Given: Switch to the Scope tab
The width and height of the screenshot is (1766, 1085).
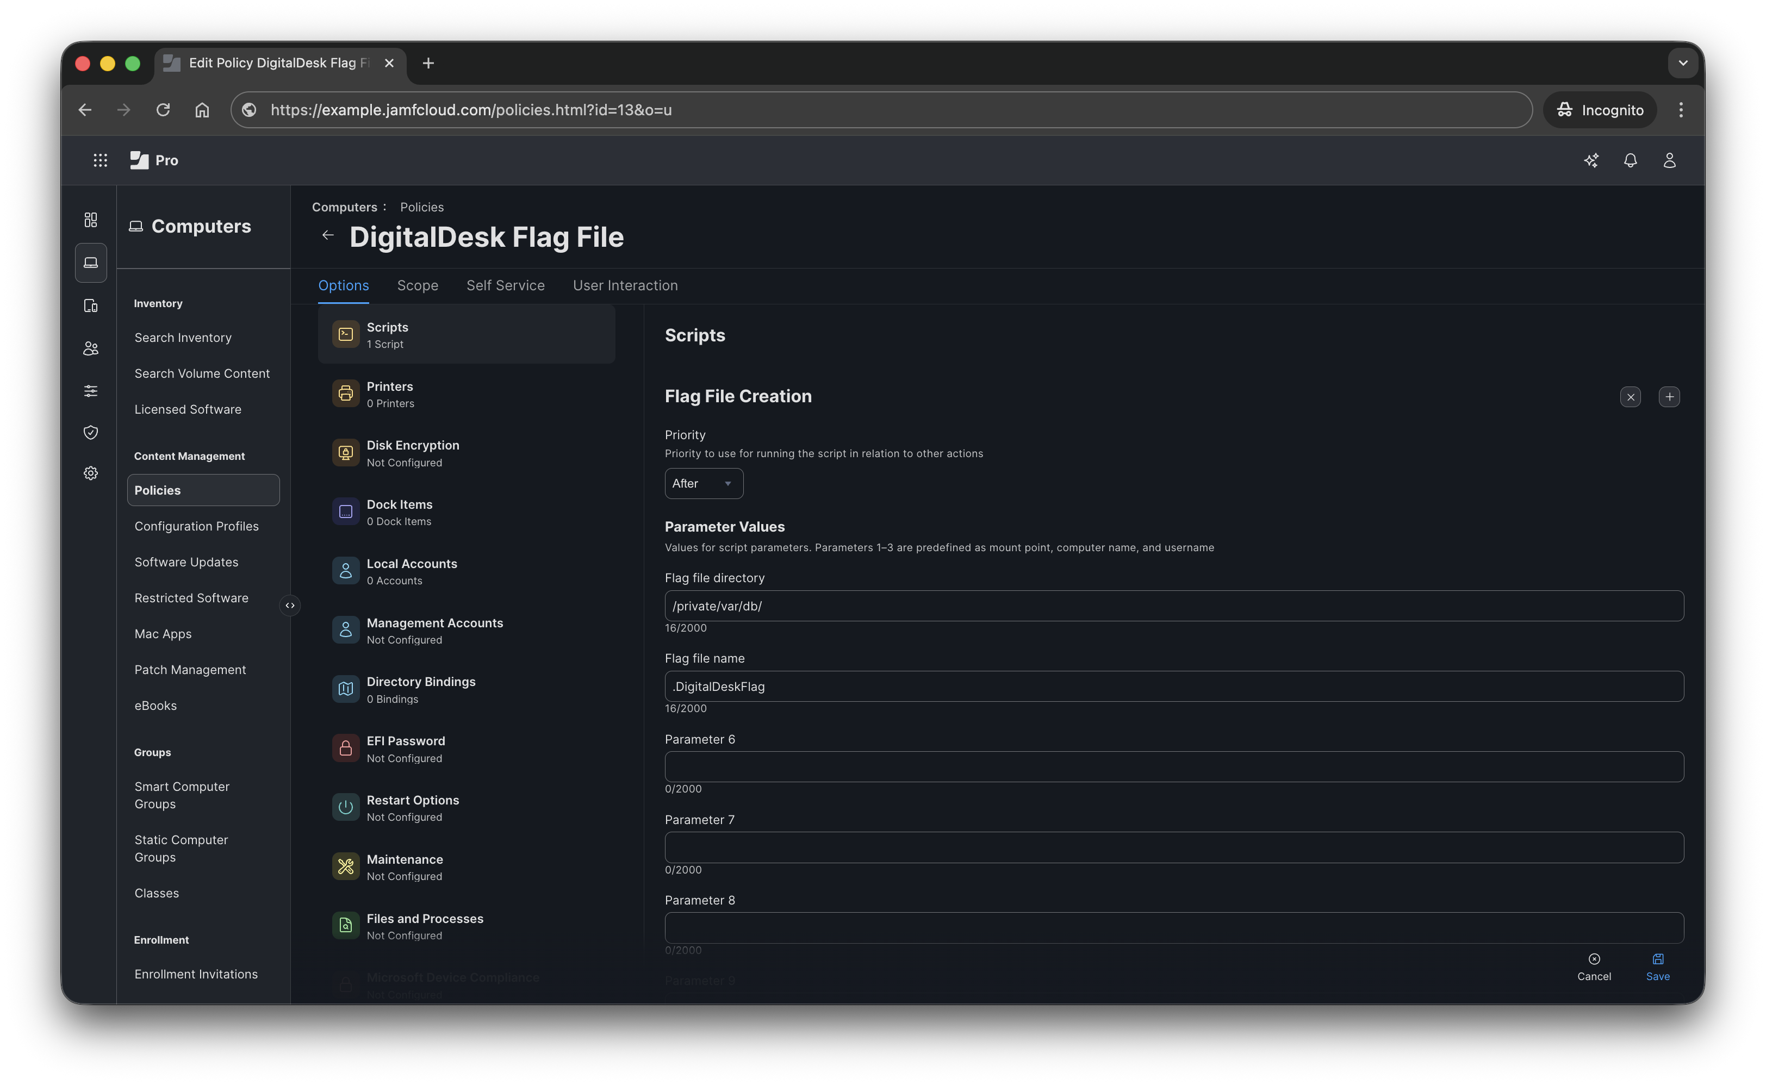Looking at the screenshot, I should point(418,285).
